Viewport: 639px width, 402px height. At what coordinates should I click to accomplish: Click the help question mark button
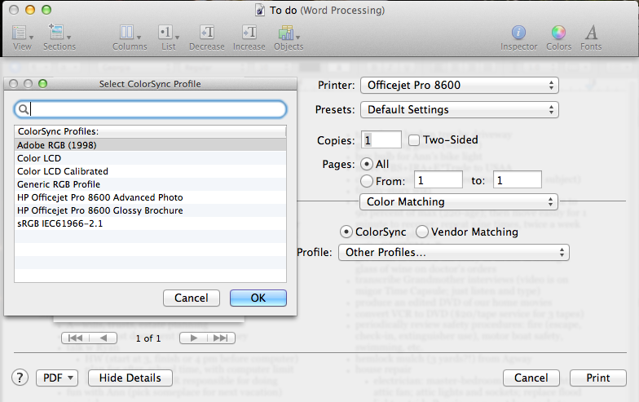(x=20, y=378)
